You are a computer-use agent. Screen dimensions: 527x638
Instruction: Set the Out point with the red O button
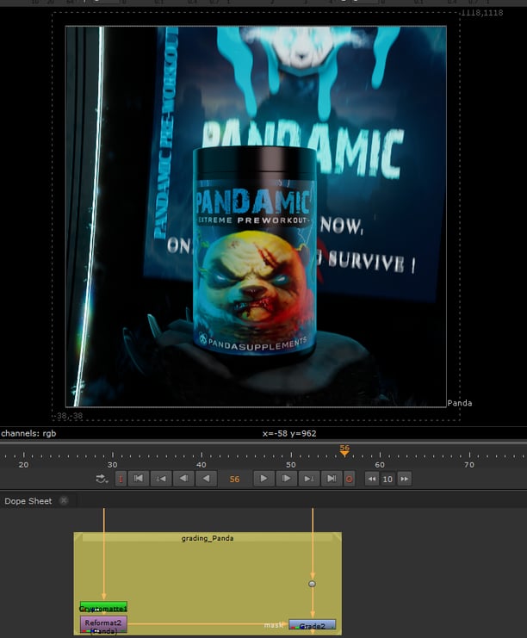point(349,479)
